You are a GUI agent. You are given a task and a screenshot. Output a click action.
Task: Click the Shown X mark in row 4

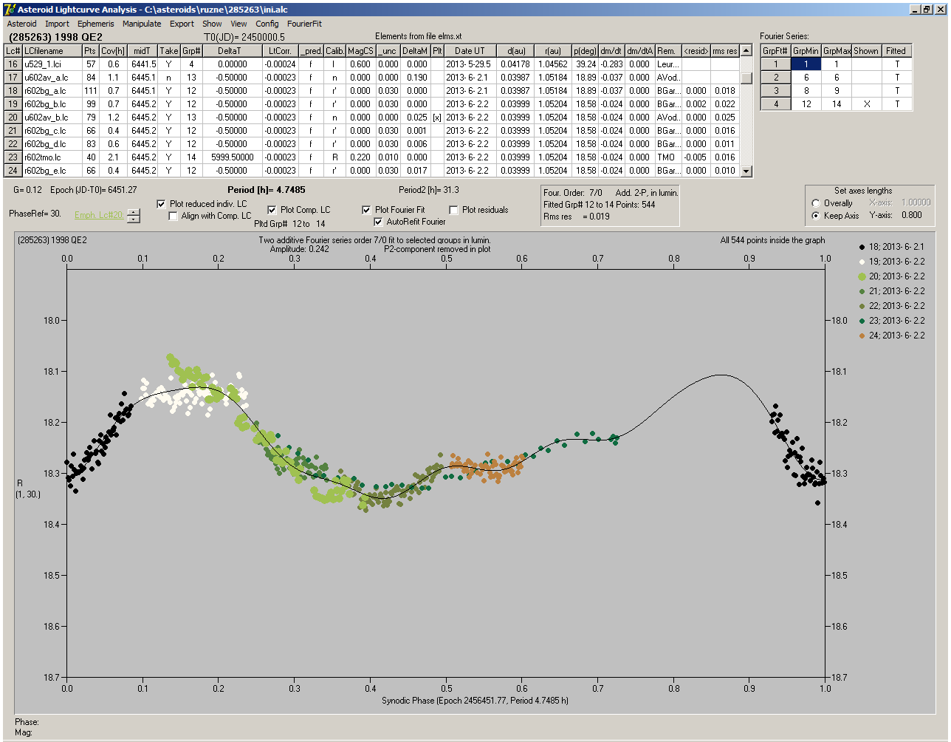pos(867,104)
